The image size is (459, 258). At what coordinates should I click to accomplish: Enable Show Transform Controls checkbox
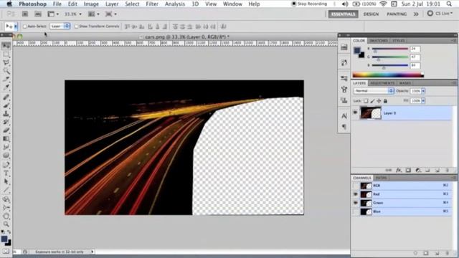[x=77, y=27]
